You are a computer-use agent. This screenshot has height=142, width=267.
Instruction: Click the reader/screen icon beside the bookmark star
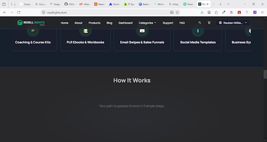(x=172, y=12)
